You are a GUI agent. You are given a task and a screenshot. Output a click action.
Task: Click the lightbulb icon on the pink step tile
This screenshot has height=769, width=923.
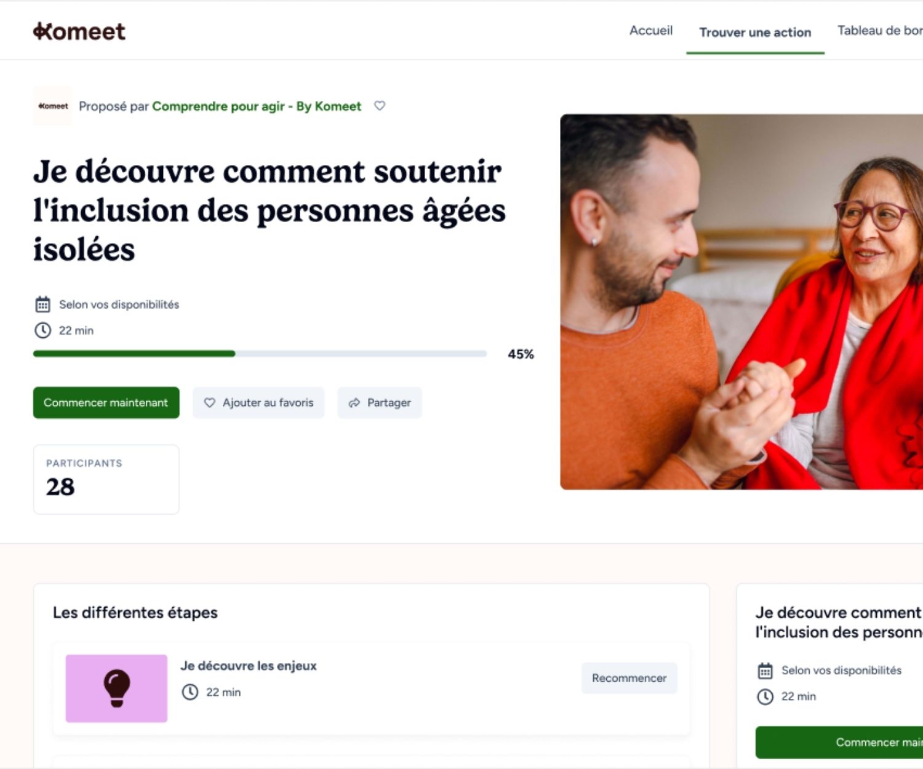tap(116, 688)
